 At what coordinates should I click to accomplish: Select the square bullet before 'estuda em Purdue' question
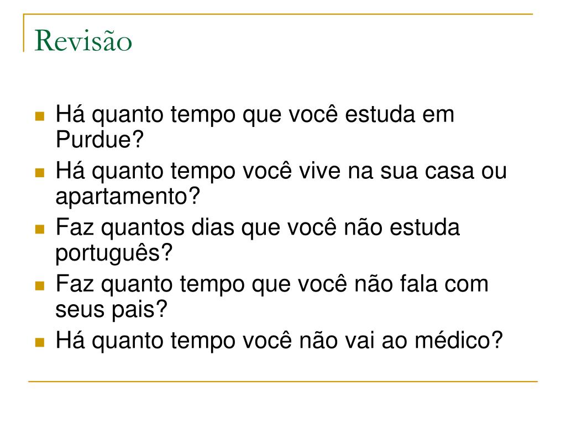[40, 116]
